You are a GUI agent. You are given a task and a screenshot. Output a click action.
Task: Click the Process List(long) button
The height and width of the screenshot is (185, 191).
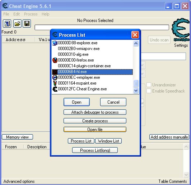[x=95, y=150]
